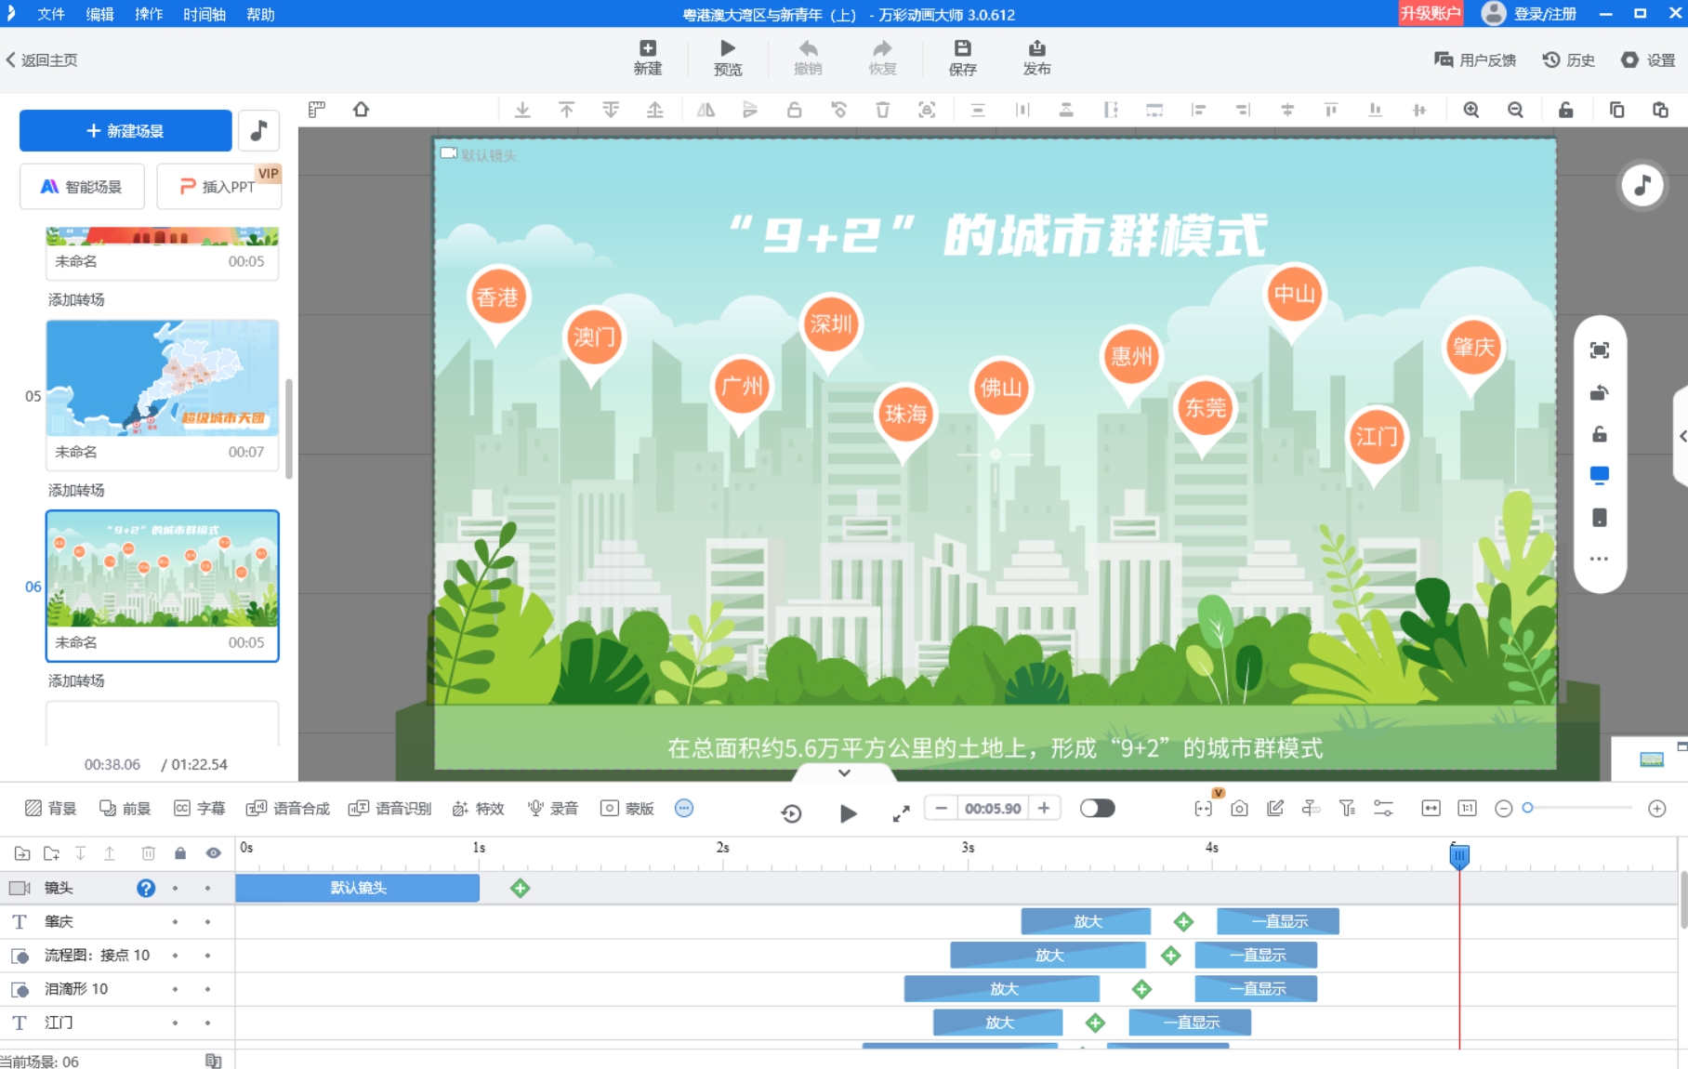Toggle the lock icon in layer header
This screenshot has width=1688, height=1069.
180,853
